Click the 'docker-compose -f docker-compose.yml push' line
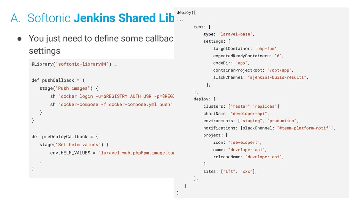The width and height of the screenshot is (356, 200). 111,105
